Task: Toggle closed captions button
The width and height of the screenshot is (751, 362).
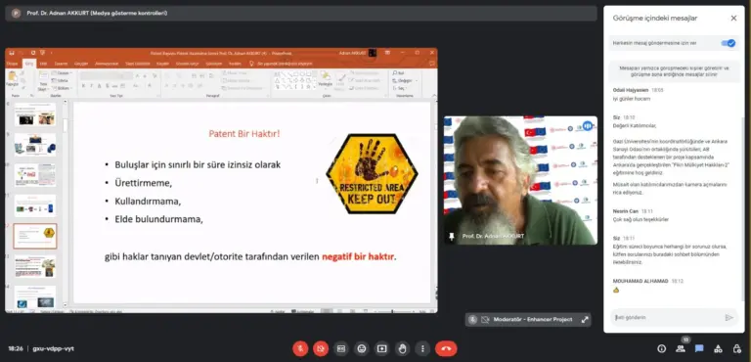Action: click(341, 348)
